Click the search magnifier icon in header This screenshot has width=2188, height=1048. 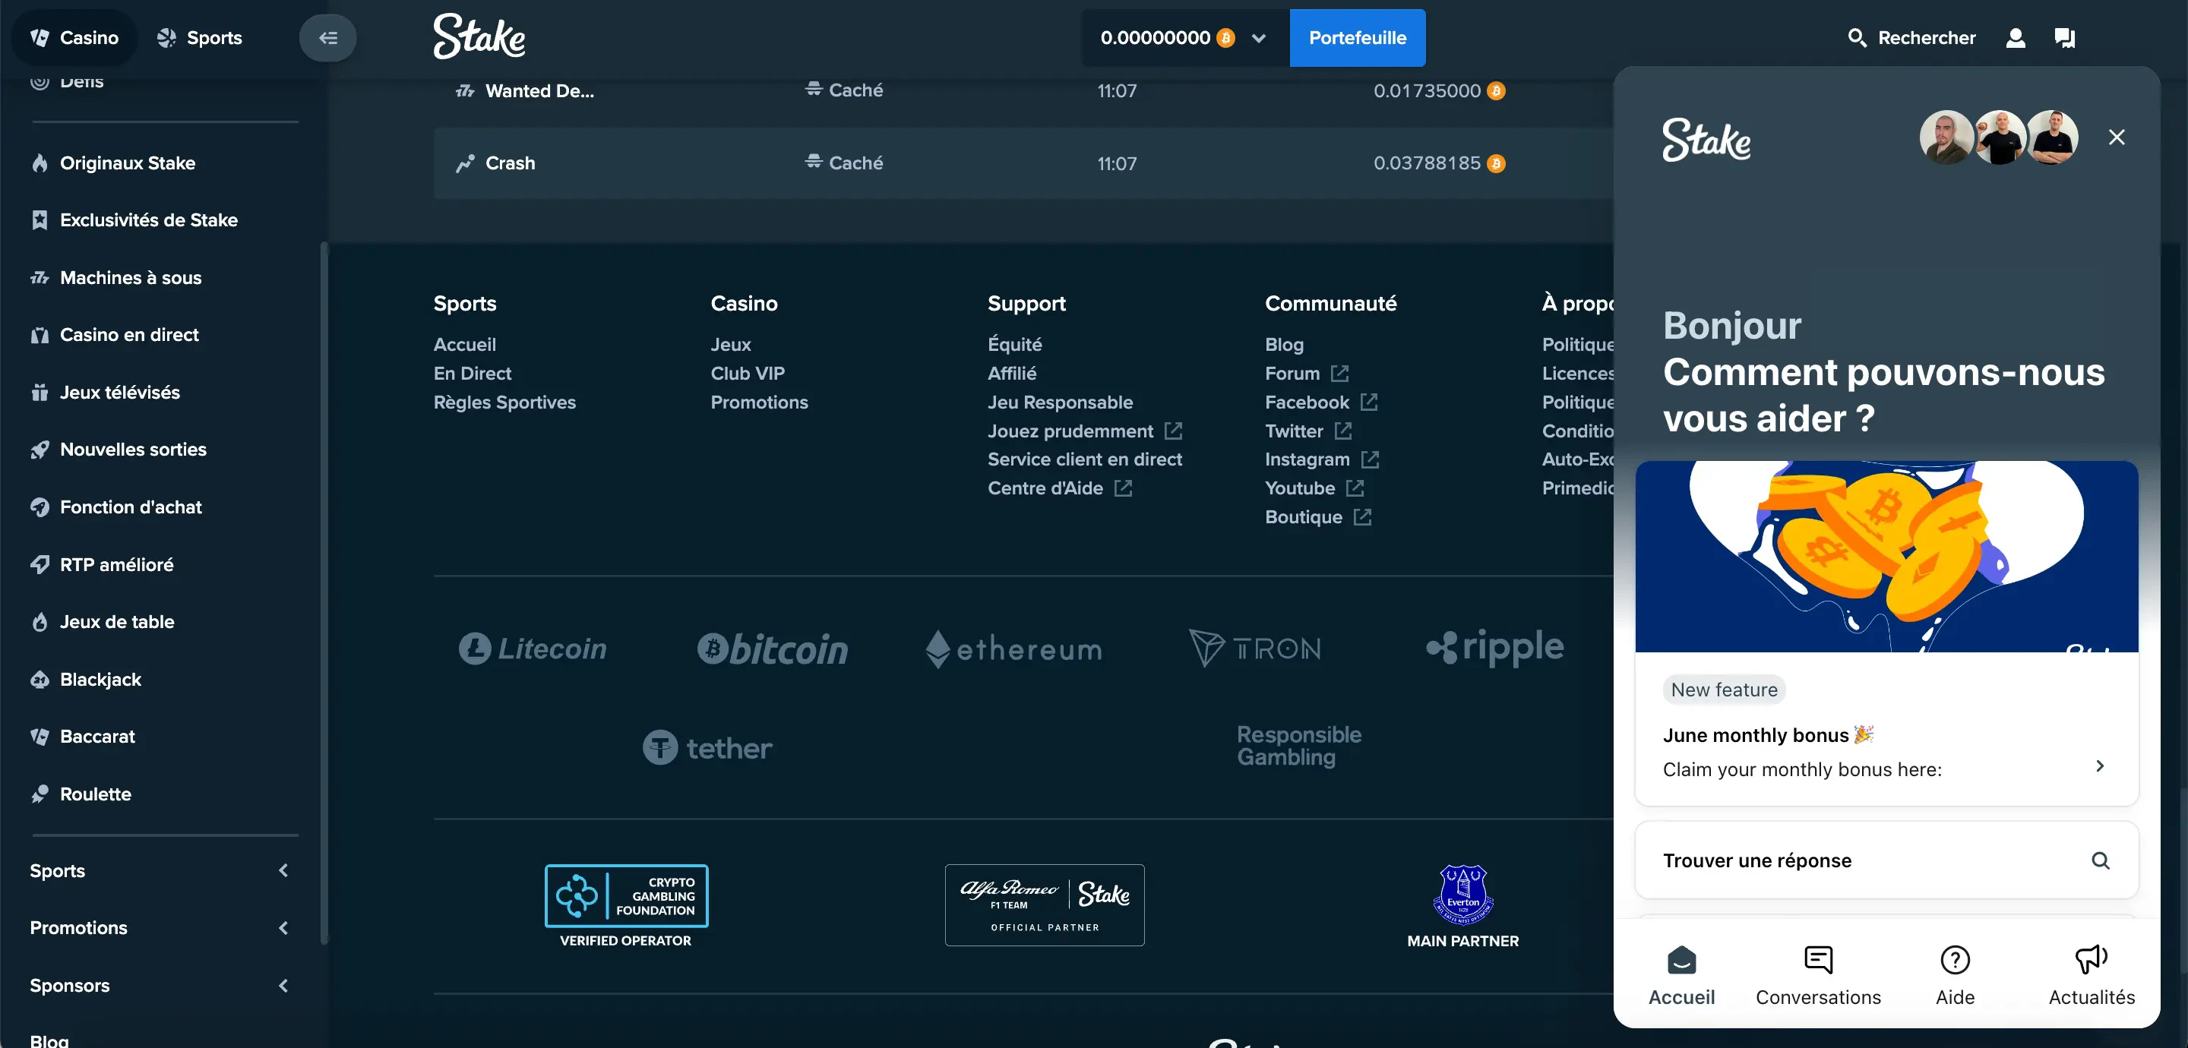[x=1857, y=37]
